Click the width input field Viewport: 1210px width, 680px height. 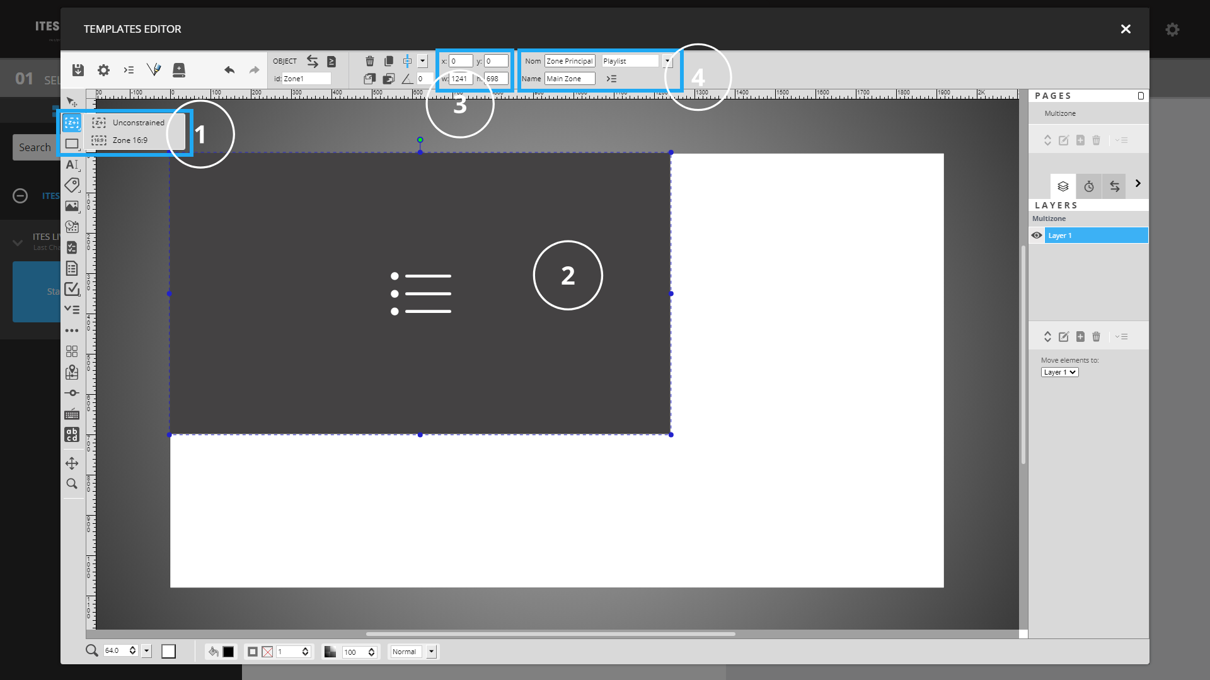click(x=461, y=79)
